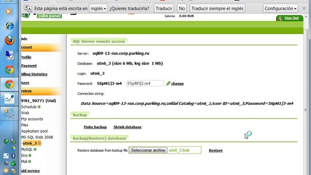Click the Shrink database link

click(127, 127)
